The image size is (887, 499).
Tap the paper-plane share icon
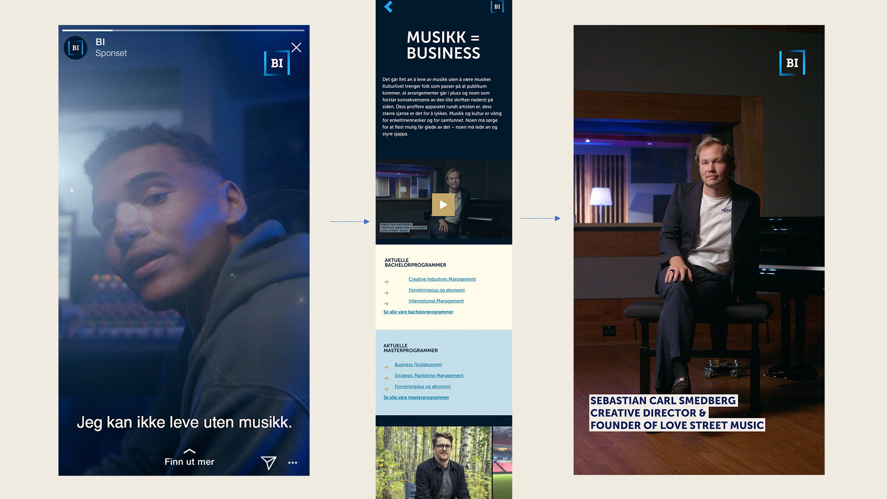pyautogui.click(x=269, y=463)
